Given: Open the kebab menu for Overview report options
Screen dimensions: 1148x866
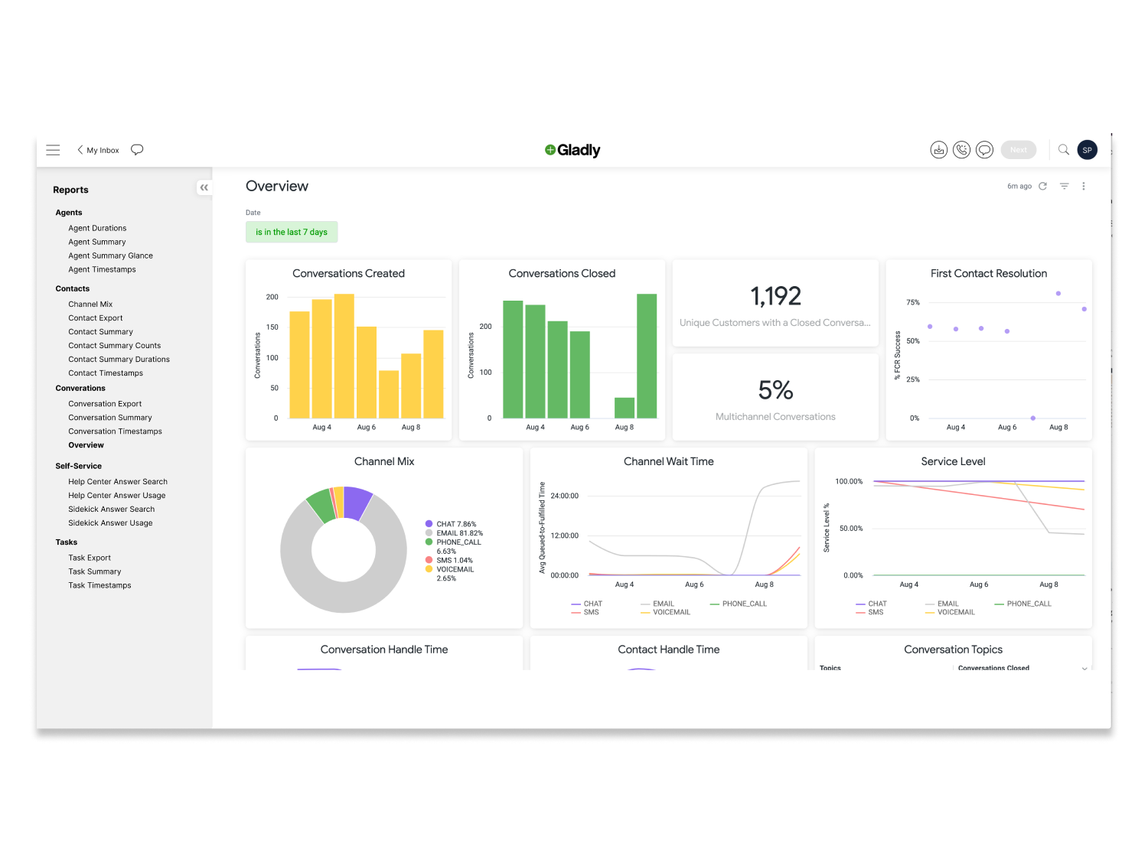Looking at the screenshot, I should 1083,186.
